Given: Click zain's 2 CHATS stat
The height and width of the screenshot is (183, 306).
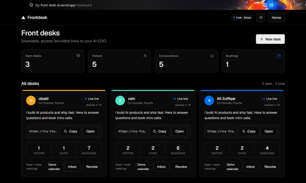Looking at the screenshot, I should 153,150.
